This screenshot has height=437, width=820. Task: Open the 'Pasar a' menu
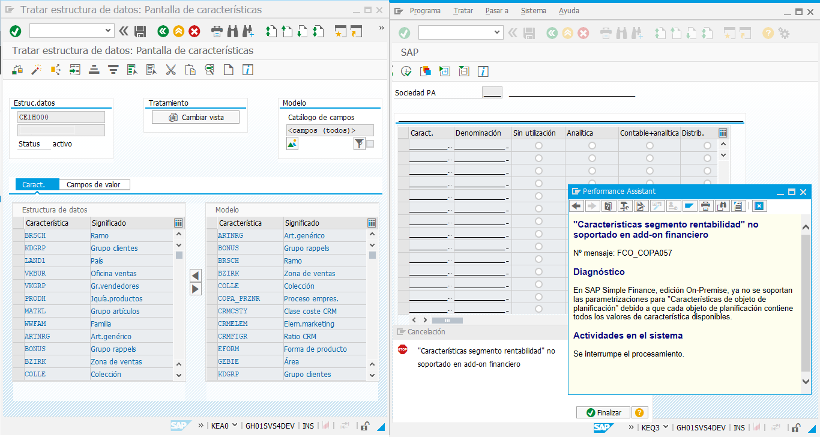pos(496,11)
